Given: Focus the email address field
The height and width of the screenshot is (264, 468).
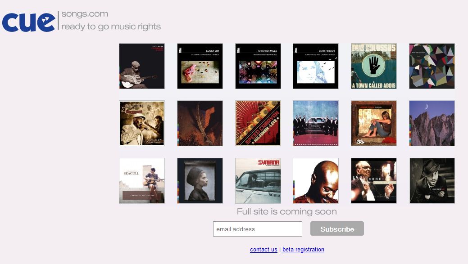Looking at the screenshot, I should click(258, 229).
